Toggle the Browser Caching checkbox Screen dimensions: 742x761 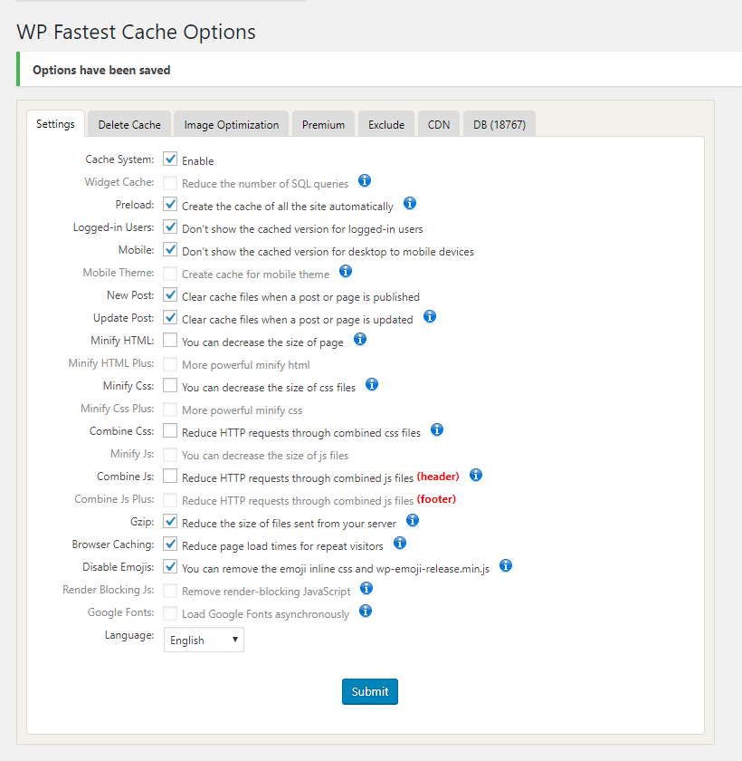pos(170,544)
